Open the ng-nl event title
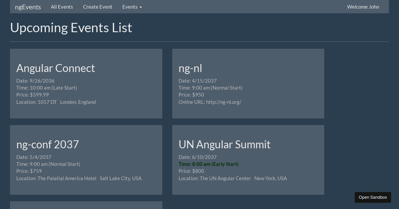399x209 pixels. point(190,68)
